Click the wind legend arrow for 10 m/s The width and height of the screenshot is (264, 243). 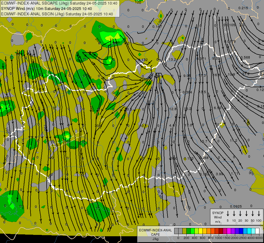(x=234, y=213)
